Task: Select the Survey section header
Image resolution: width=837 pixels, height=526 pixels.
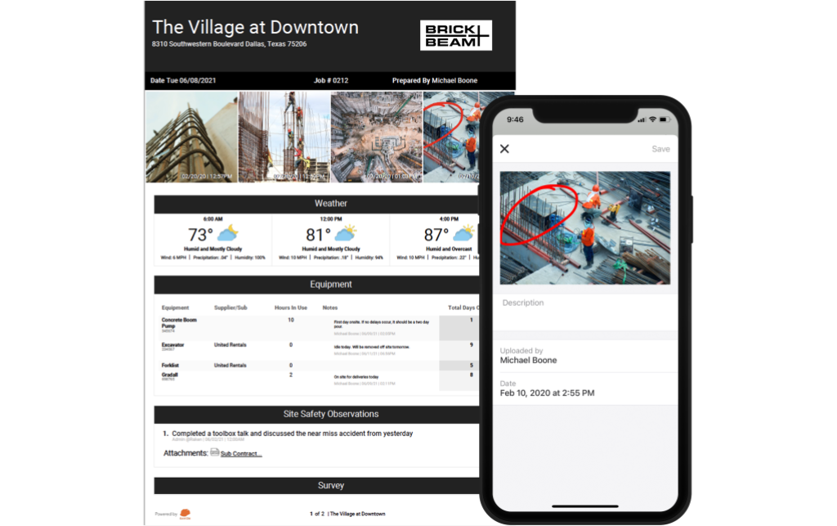Action: pyautogui.click(x=330, y=485)
